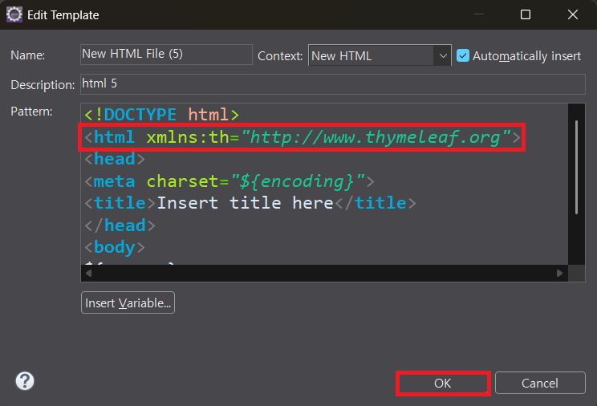Click the horizontal scrollbar right arrow
Image resolution: width=597 pixels, height=406 pixels.
pyautogui.click(x=559, y=273)
